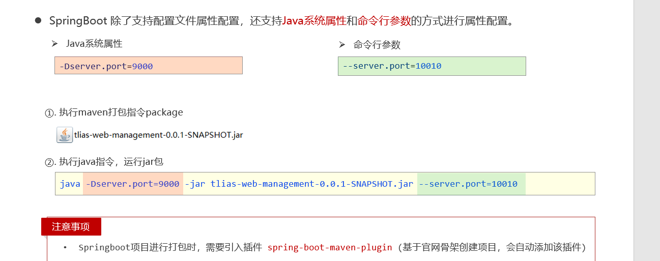Click the red Java系统属性 text in the heading
This screenshot has width=660, height=261.
(314, 21)
